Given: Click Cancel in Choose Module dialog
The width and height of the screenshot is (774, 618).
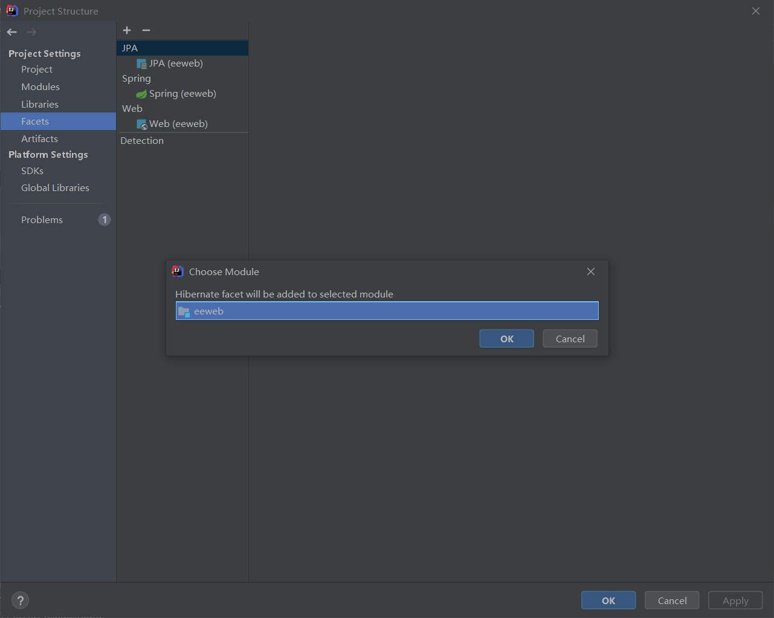Looking at the screenshot, I should tap(570, 339).
